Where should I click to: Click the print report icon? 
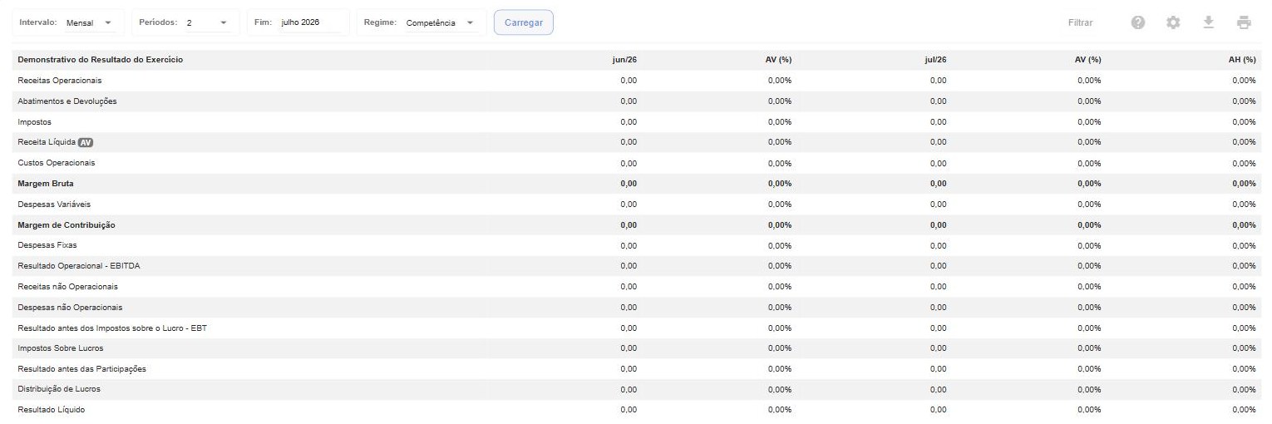[1244, 22]
